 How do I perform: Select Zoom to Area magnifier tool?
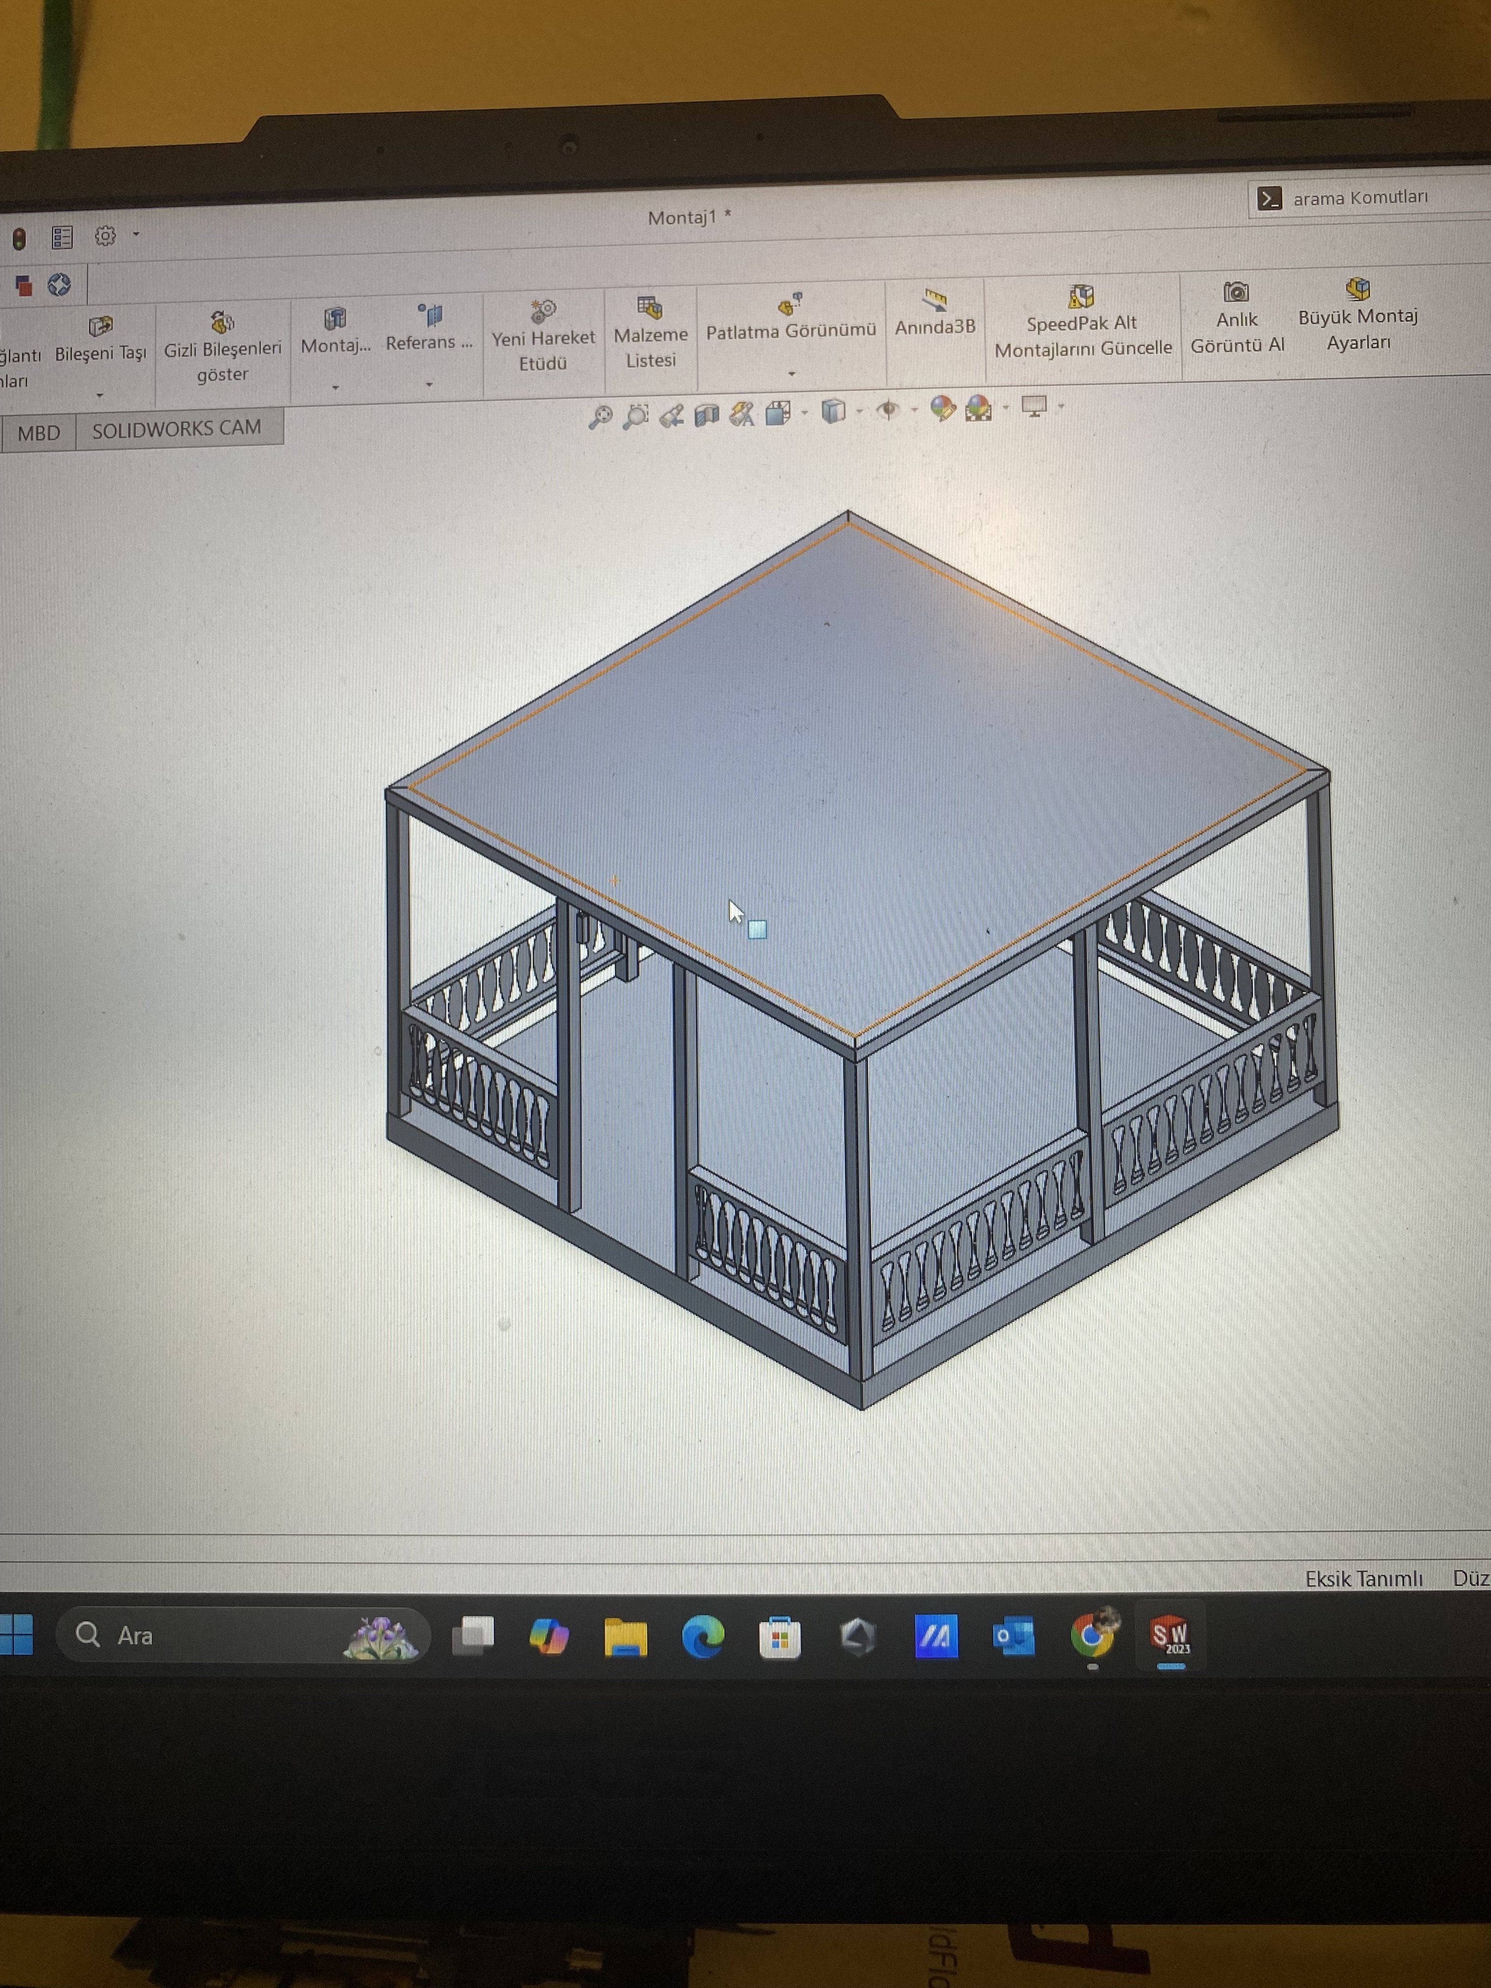pyautogui.click(x=636, y=416)
